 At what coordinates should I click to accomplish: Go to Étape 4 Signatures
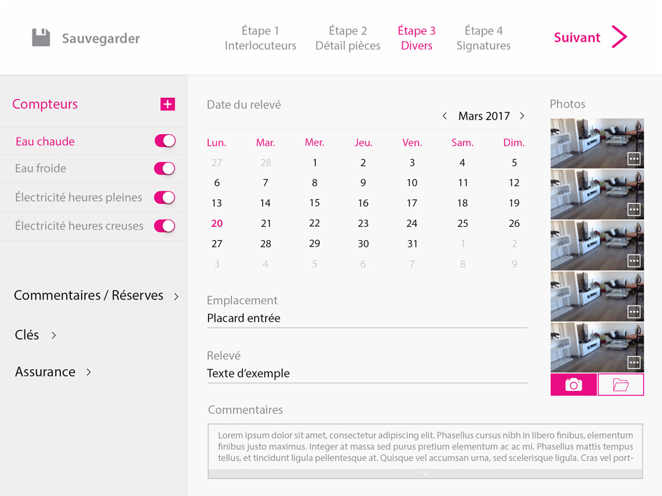pos(483,38)
